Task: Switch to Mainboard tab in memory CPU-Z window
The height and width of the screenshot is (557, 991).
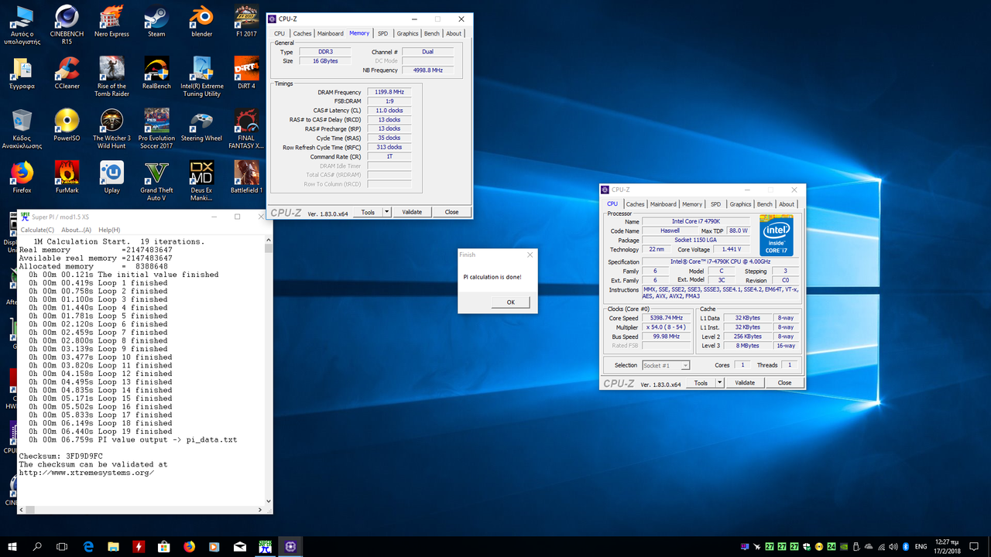Action: [331, 33]
